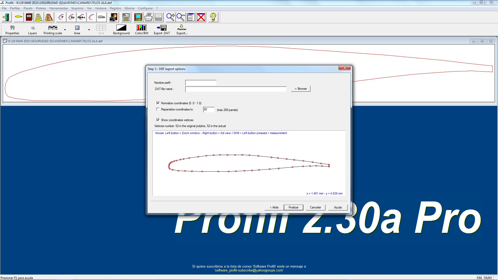This screenshot has width=498, height=280.
Task: Toggle Show coordinates vertices checkbox
Action: [x=158, y=120]
